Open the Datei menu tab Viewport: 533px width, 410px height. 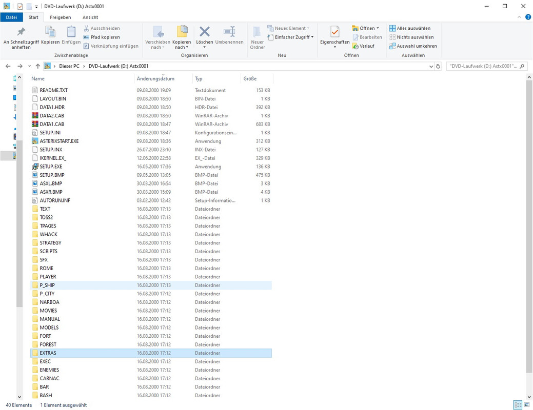coord(11,17)
